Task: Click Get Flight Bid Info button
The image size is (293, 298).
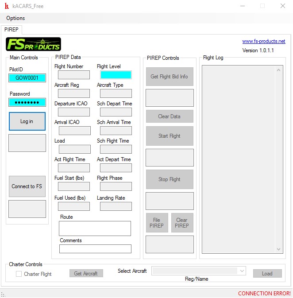Action: pos(170,77)
